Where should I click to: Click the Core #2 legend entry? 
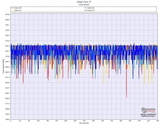pos(89,8)
